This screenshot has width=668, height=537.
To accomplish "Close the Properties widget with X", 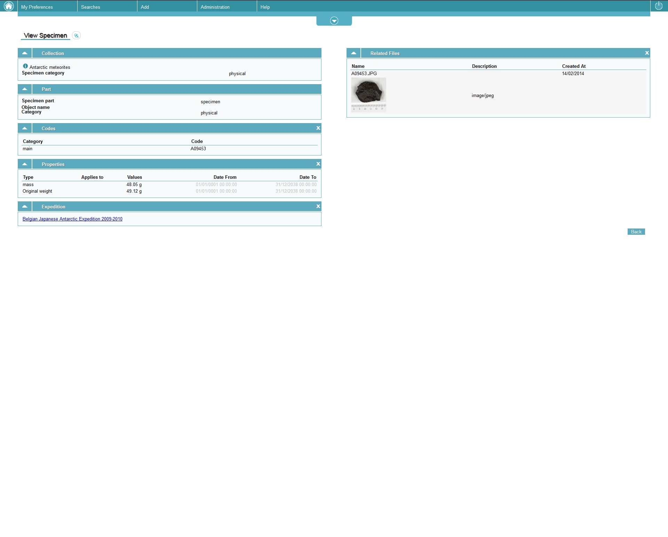I will click(x=318, y=164).
